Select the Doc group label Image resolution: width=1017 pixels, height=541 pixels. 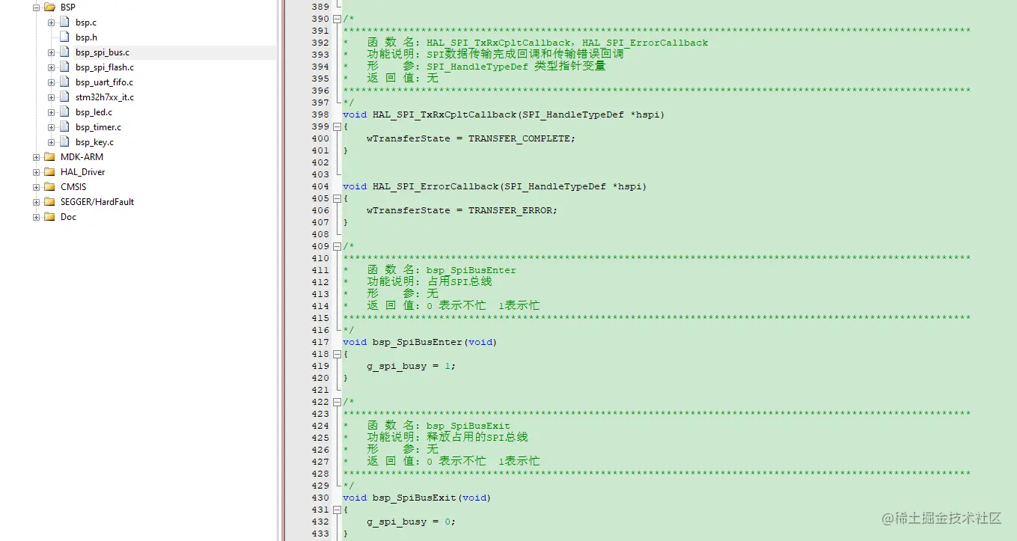69,217
